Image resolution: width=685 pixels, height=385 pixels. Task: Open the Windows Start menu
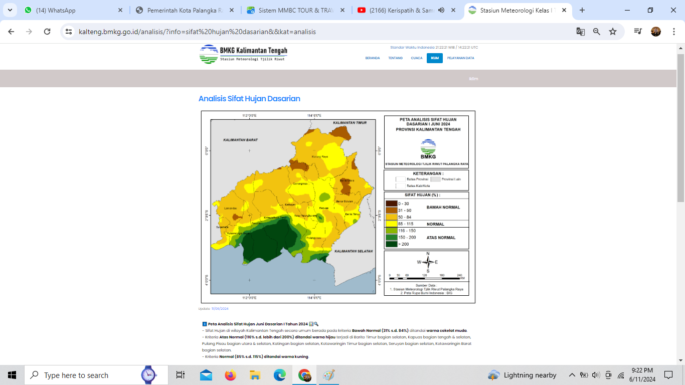[12, 375]
